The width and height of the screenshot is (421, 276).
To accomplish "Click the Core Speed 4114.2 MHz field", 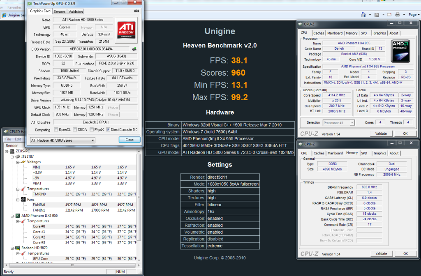I will coord(337,95).
